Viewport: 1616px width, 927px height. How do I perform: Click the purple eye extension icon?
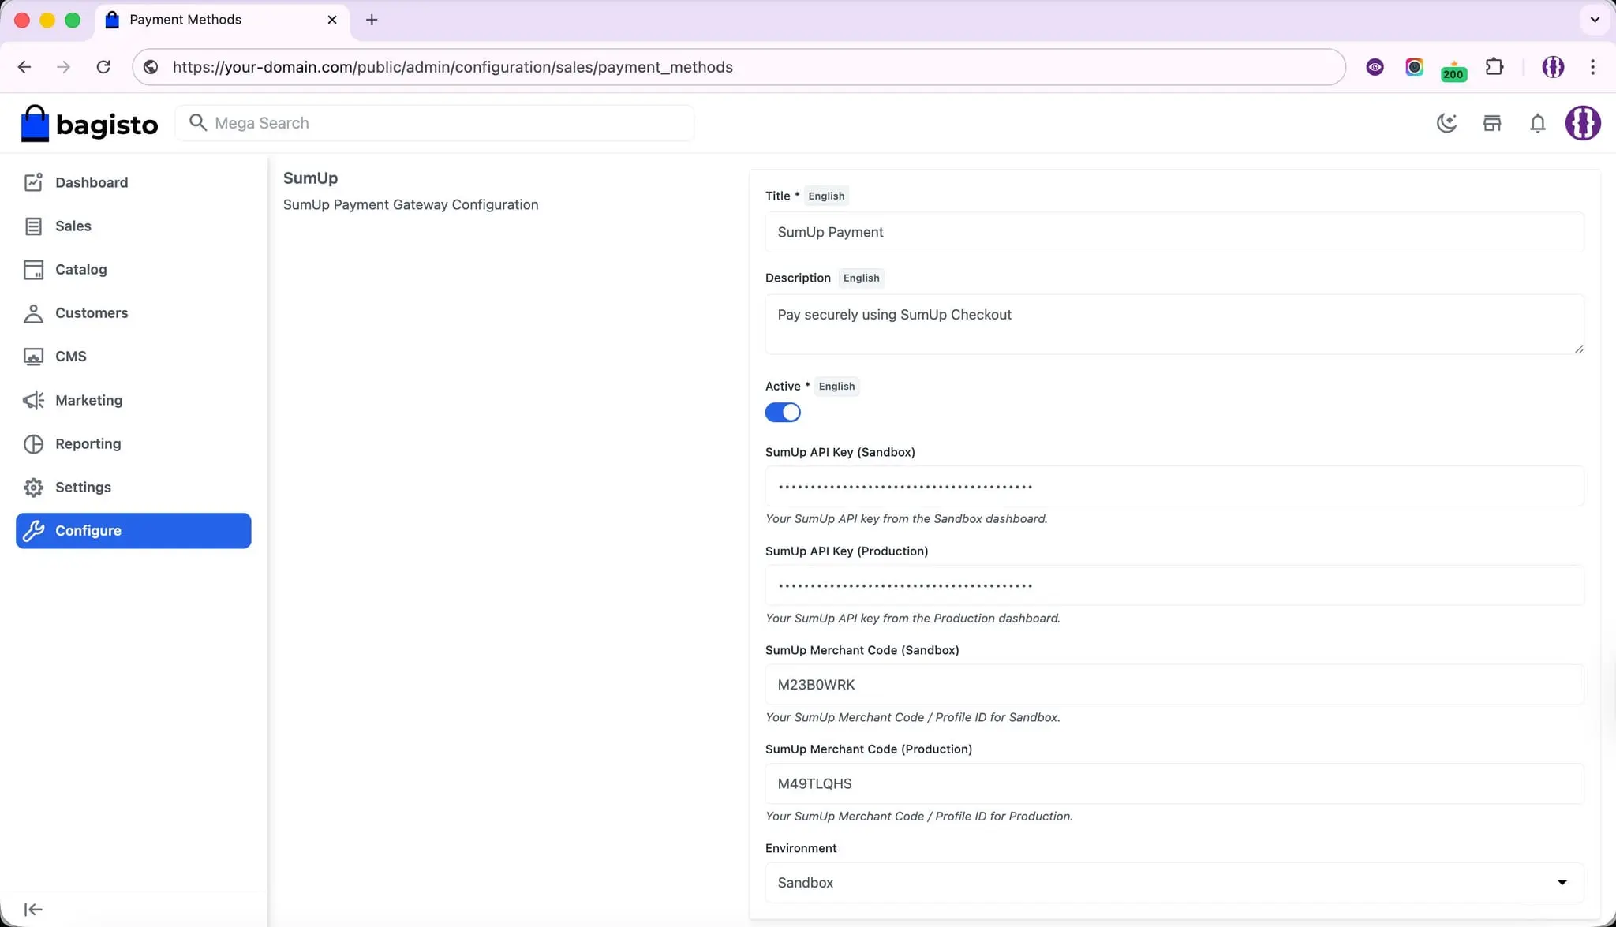[x=1375, y=67]
